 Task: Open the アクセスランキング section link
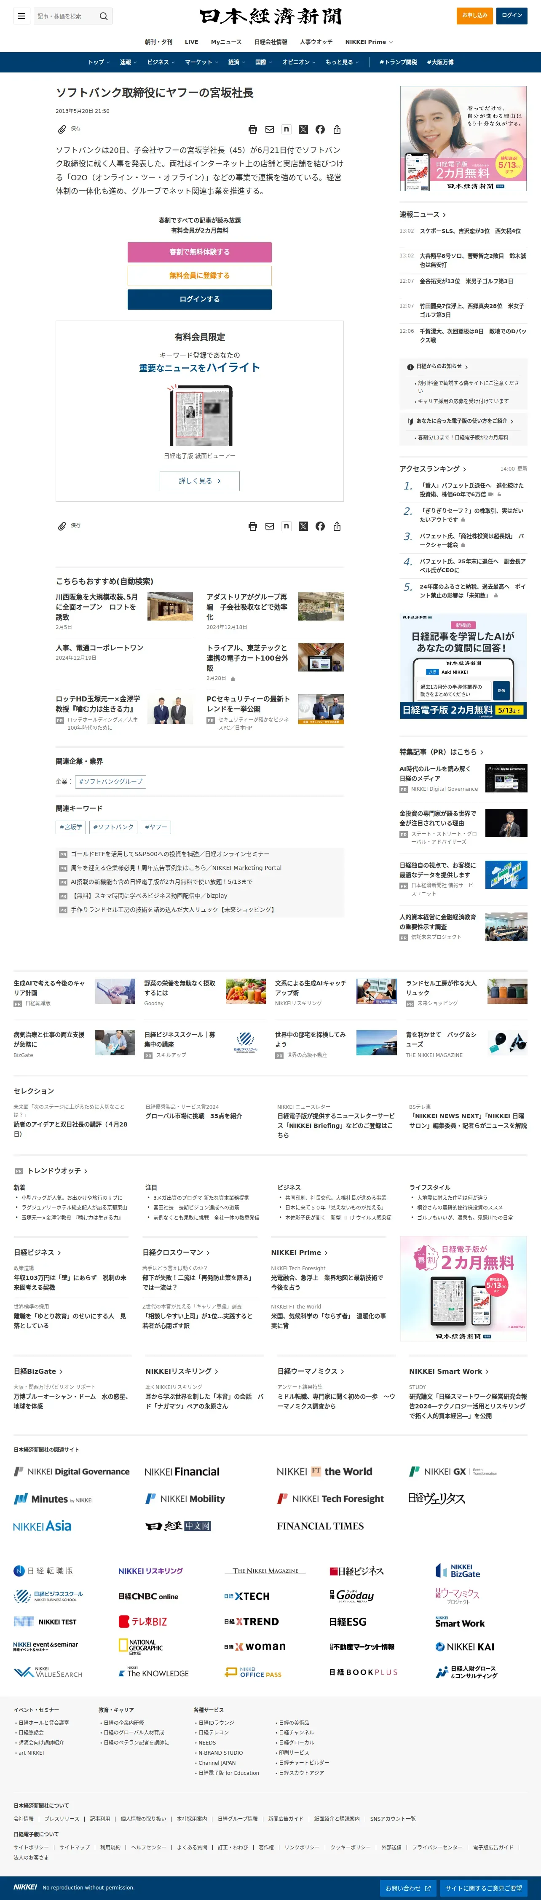tap(433, 468)
